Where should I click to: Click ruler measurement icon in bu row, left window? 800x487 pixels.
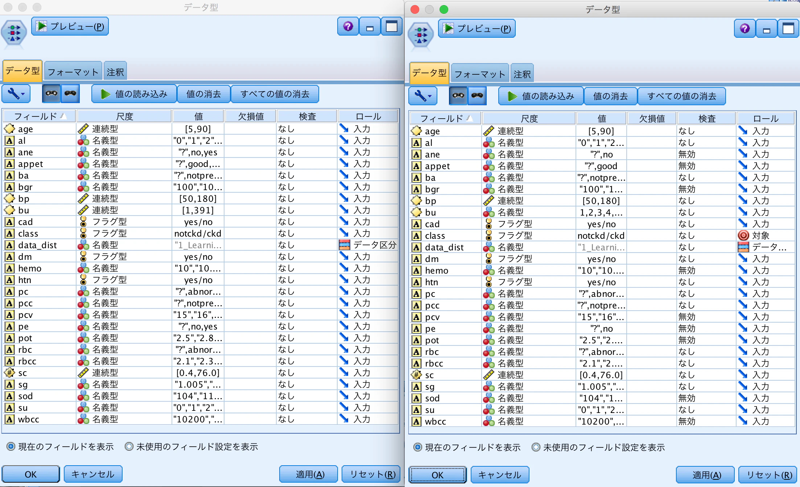83,210
